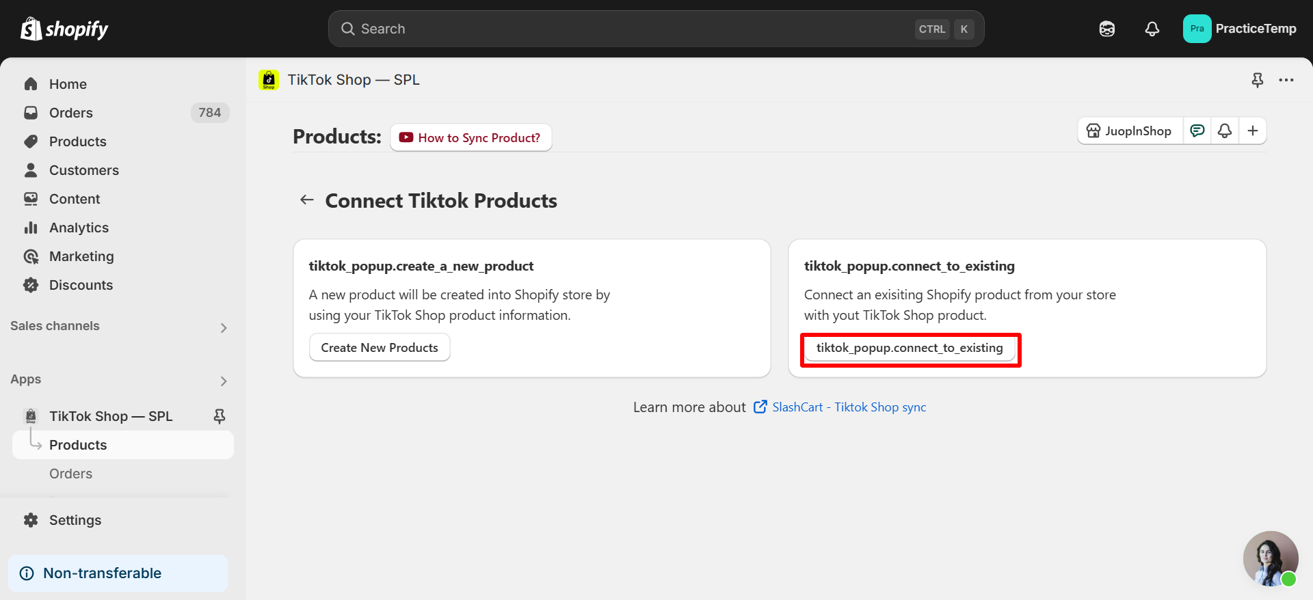Pin the TikTok Shop app from page header
Viewport: 1313px width, 600px height.
click(1258, 80)
